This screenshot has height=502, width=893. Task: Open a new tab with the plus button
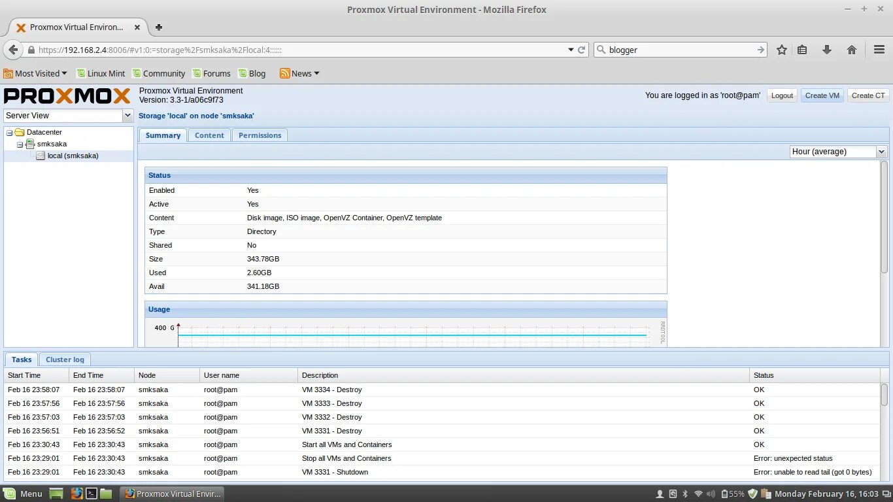[158, 27]
